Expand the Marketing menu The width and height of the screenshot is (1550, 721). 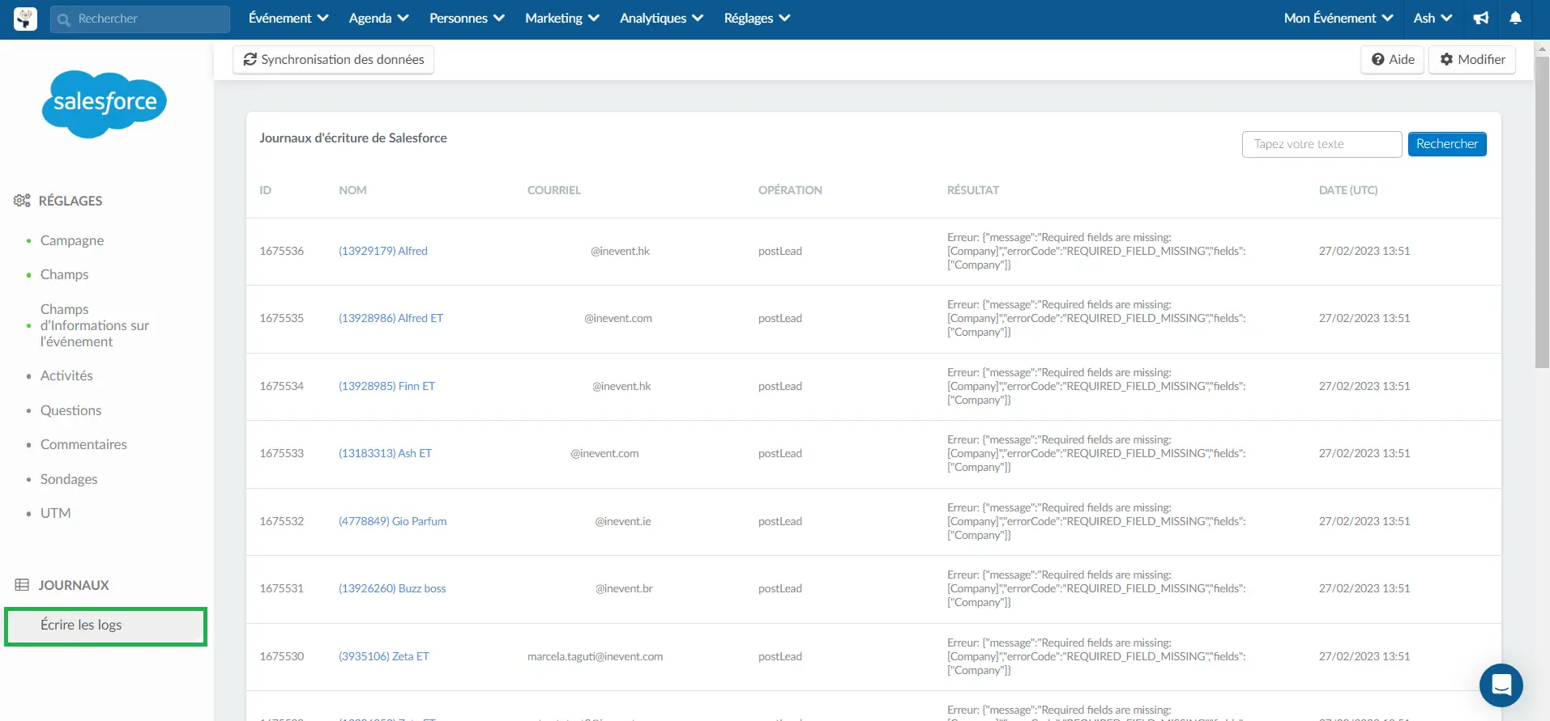pyautogui.click(x=562, y=18)
